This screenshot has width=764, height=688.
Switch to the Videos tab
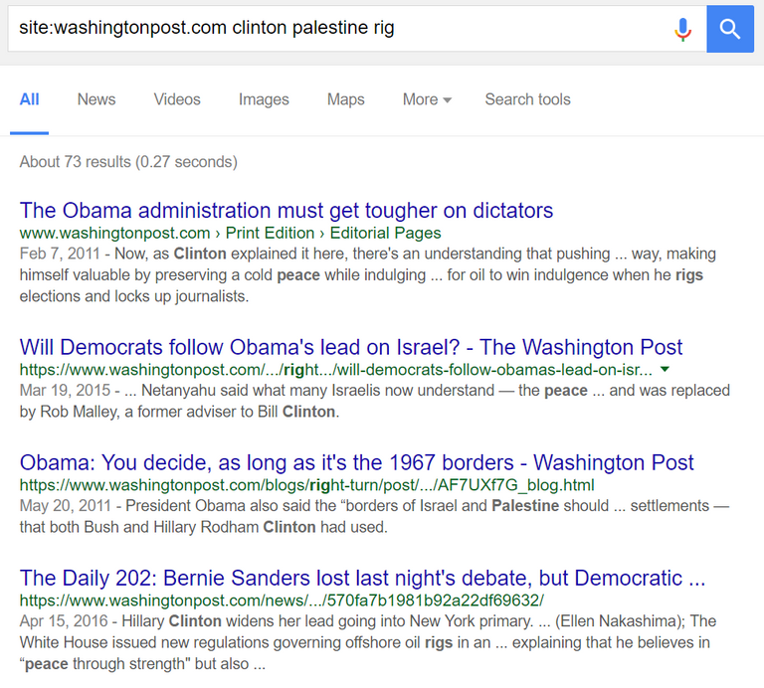pyautogui.click(x=177, y=99)
